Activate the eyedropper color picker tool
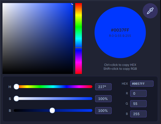The image size is (161, 124). 150,11
